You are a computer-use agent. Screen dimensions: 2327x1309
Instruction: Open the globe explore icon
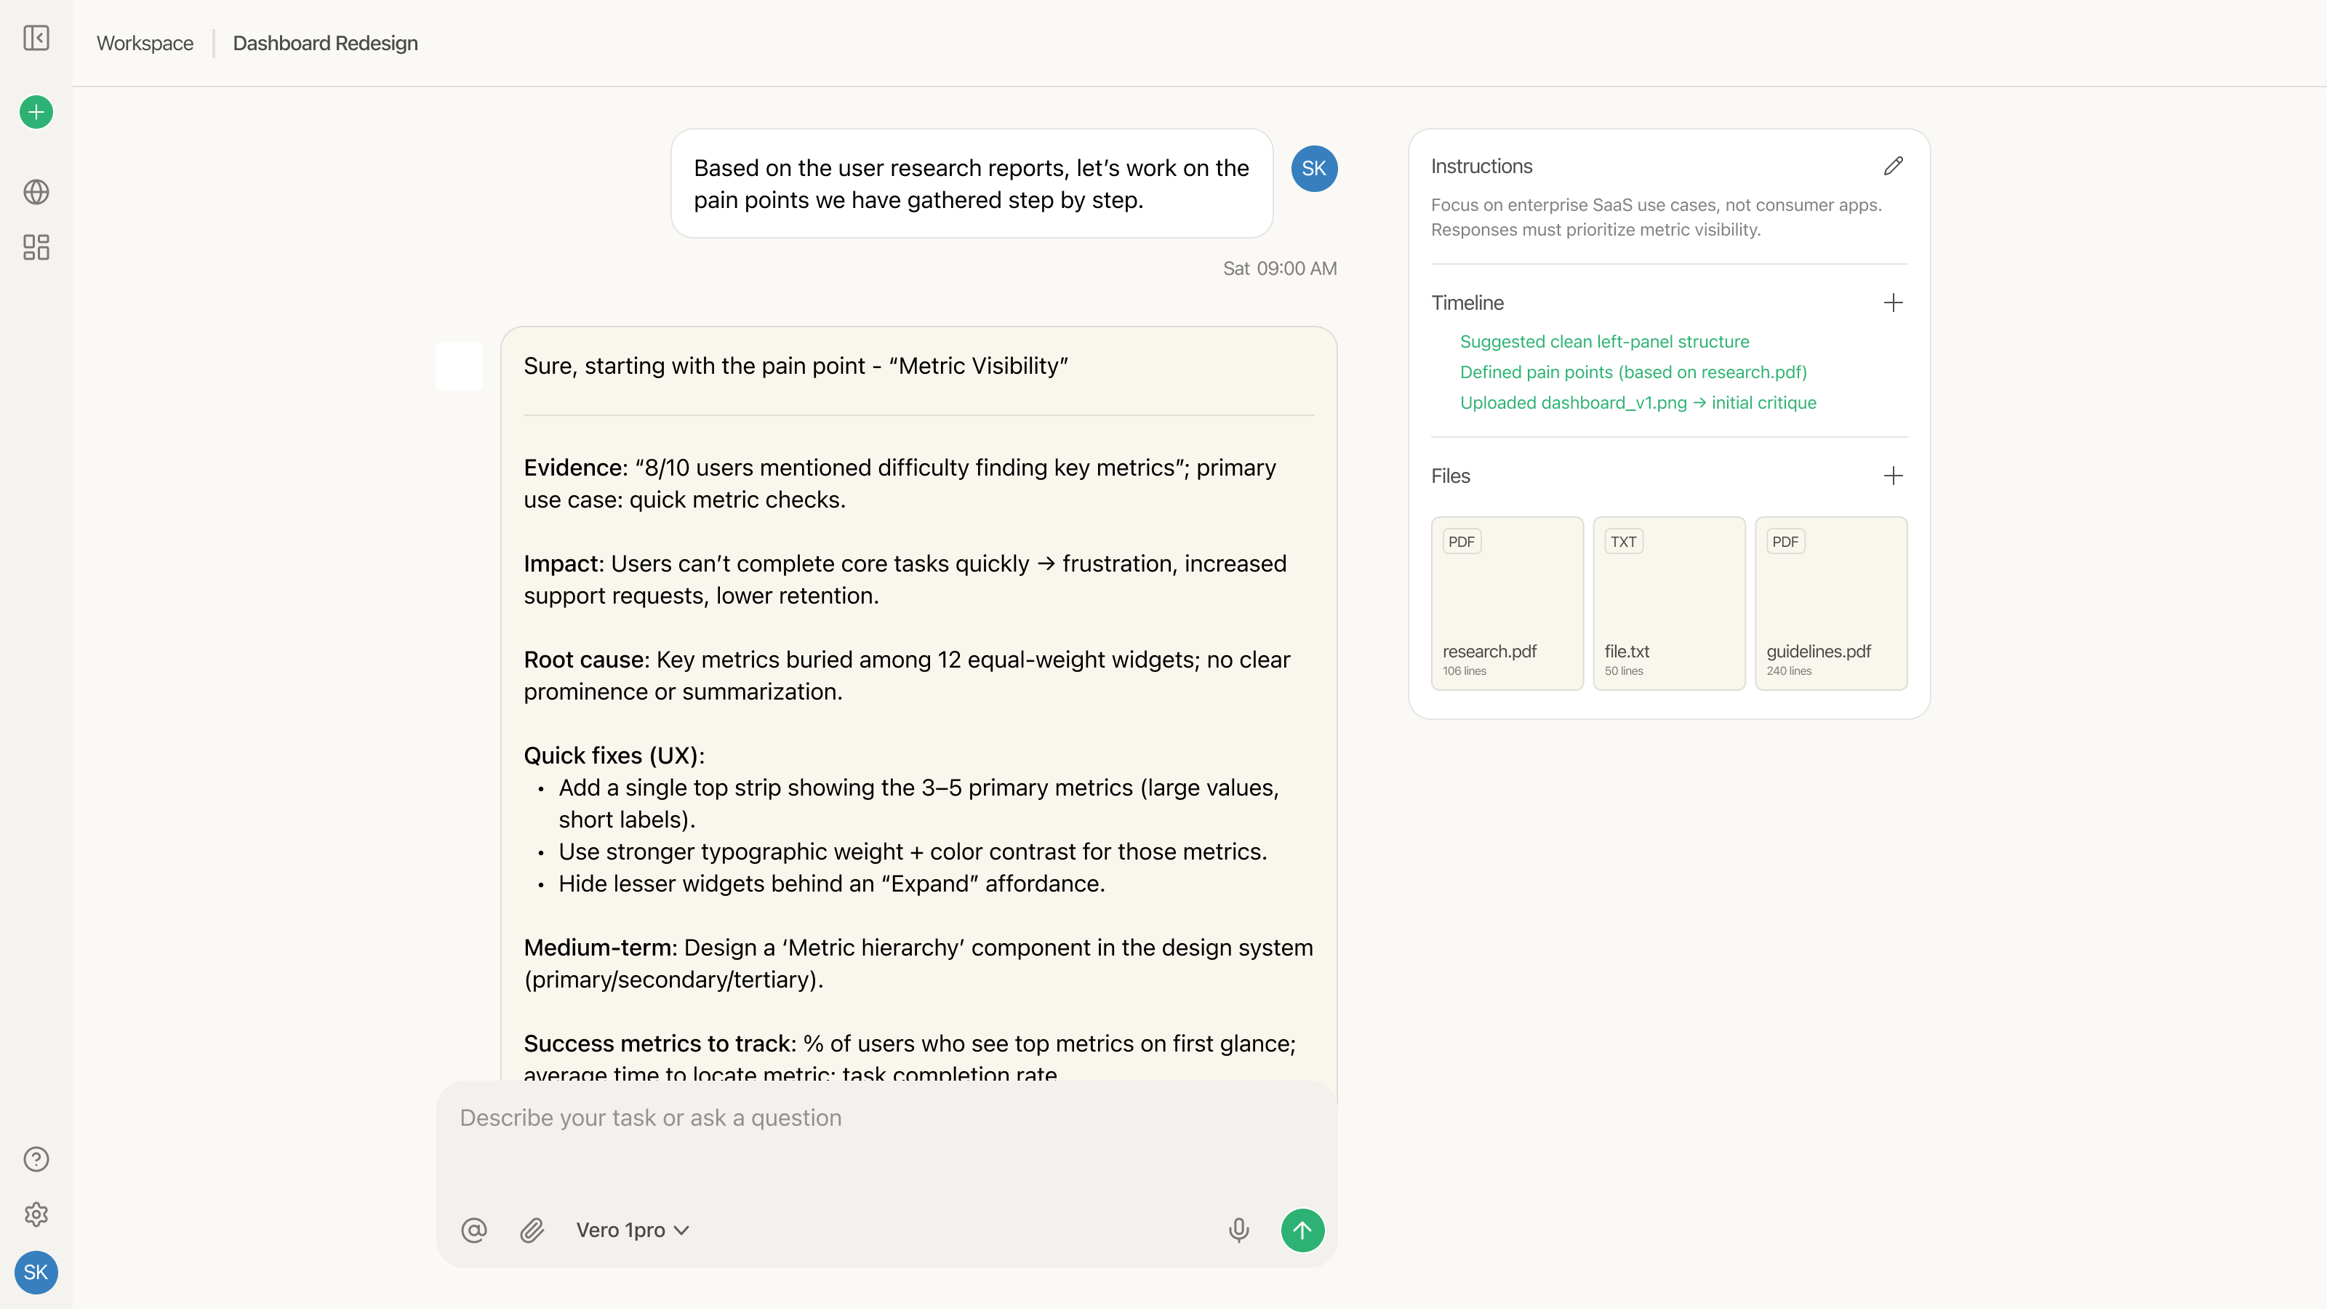[36, 191]
